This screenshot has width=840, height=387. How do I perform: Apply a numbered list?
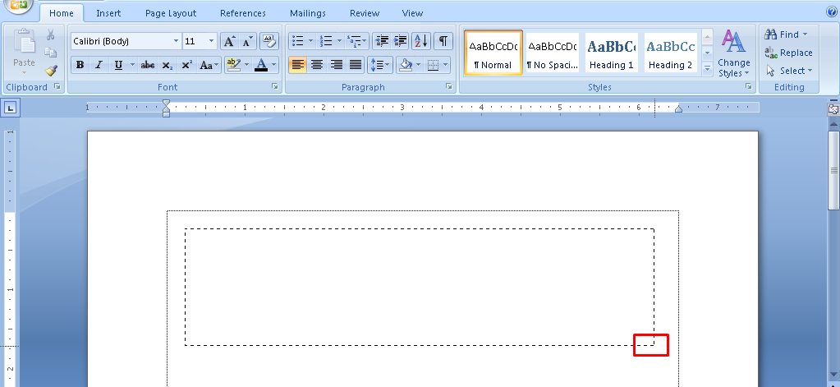(326, 41)
